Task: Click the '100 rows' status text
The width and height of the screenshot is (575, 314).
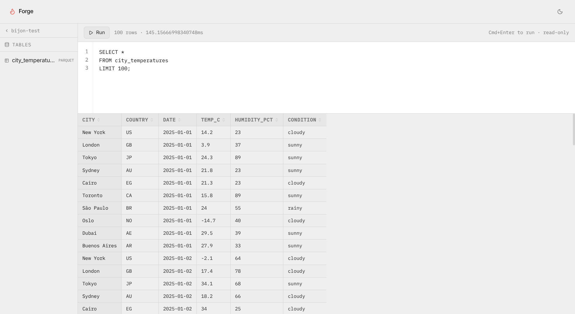Action: point(125,33)
